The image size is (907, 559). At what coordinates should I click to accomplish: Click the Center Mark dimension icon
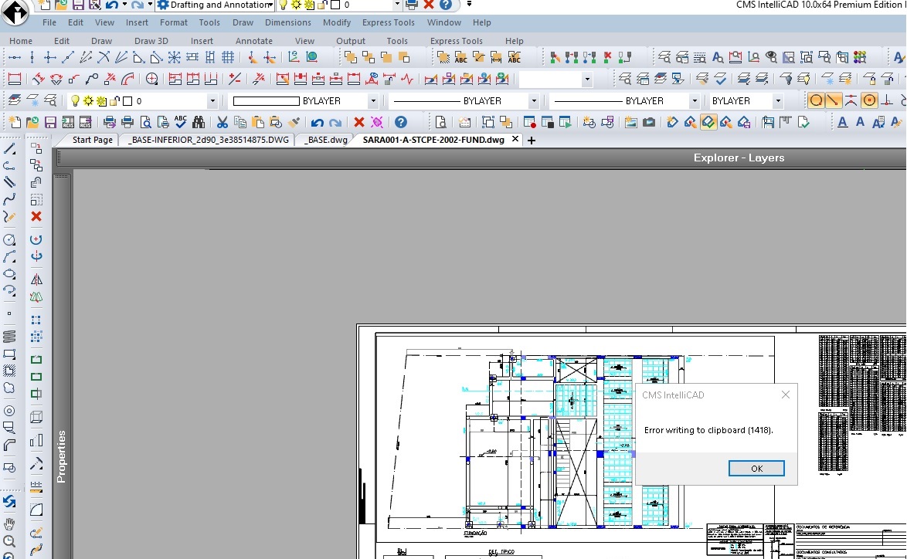152,79
